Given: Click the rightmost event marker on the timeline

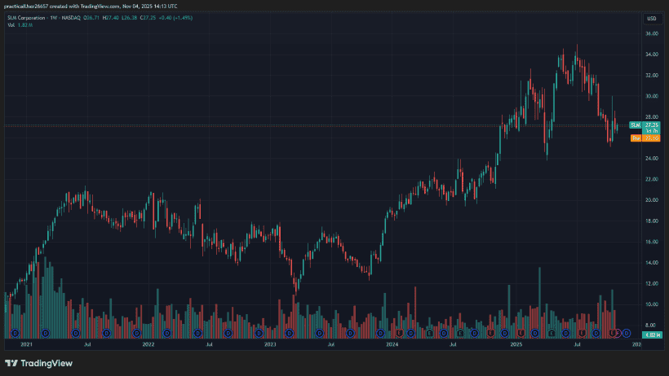Looking at the screenshot, I should (x=627, y=333).
